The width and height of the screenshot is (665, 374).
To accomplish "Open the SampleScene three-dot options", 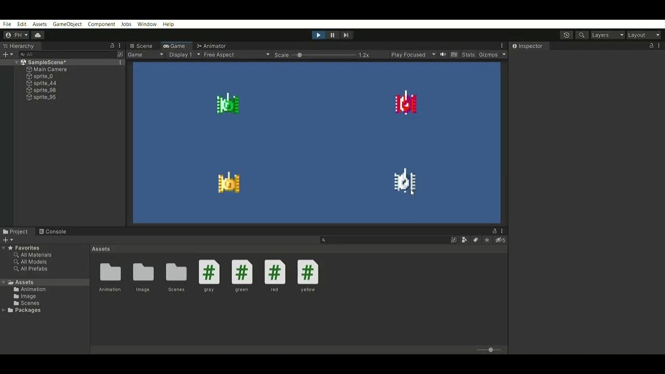I will pyautogui.click(x=121, y=62).
